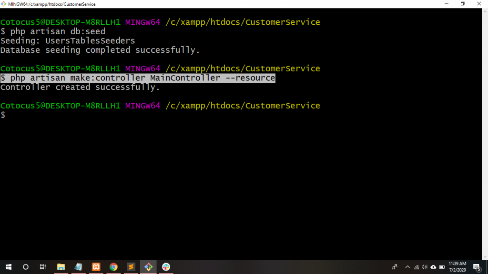Open the Wi-Fi network panel

417,267
